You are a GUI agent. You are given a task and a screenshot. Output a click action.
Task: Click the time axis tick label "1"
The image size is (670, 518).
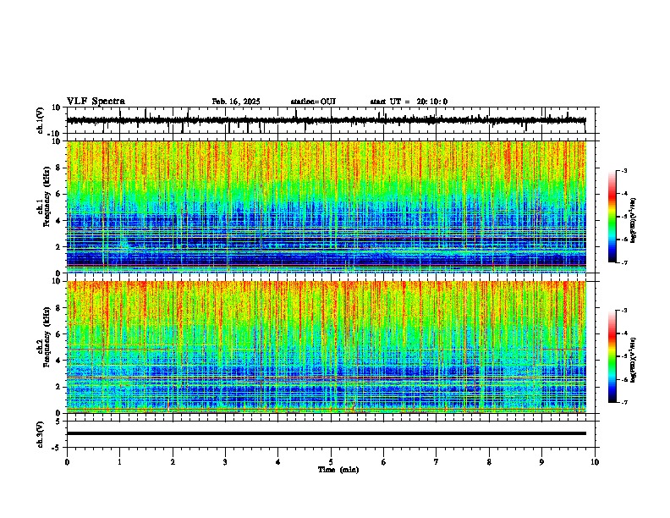tap(119, 462)
